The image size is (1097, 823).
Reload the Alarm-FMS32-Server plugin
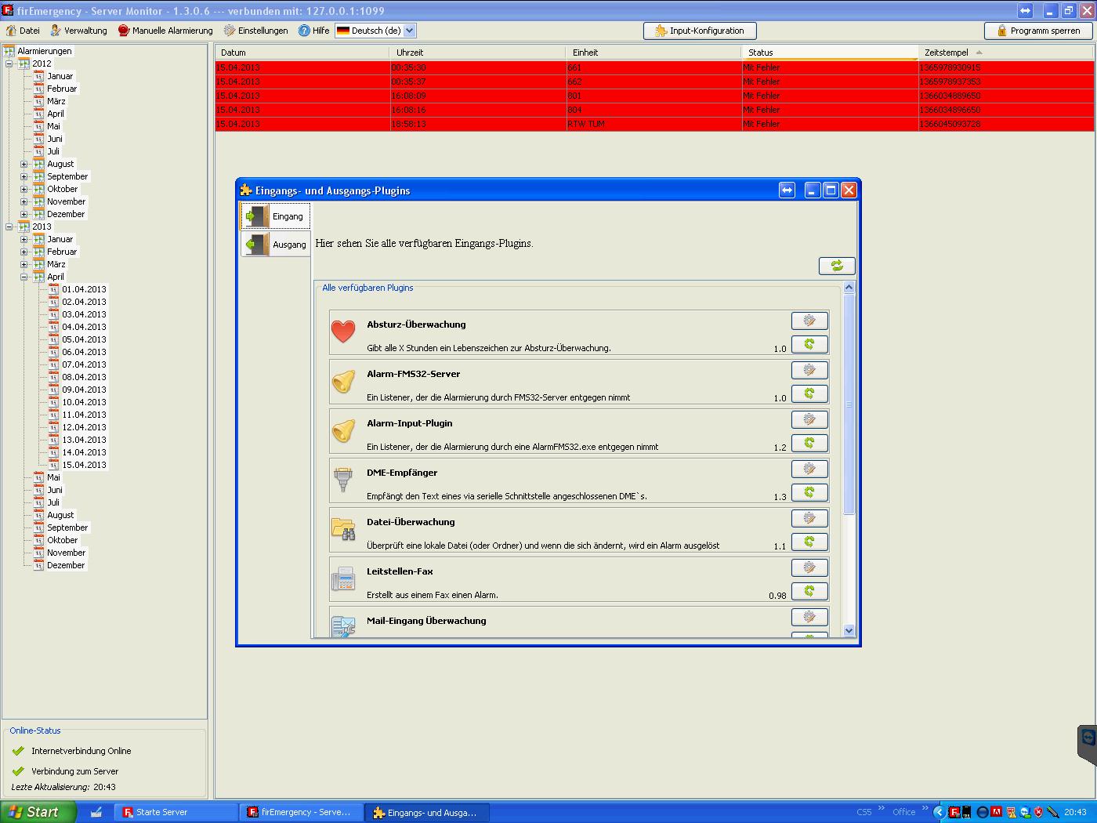pos(809,393)
